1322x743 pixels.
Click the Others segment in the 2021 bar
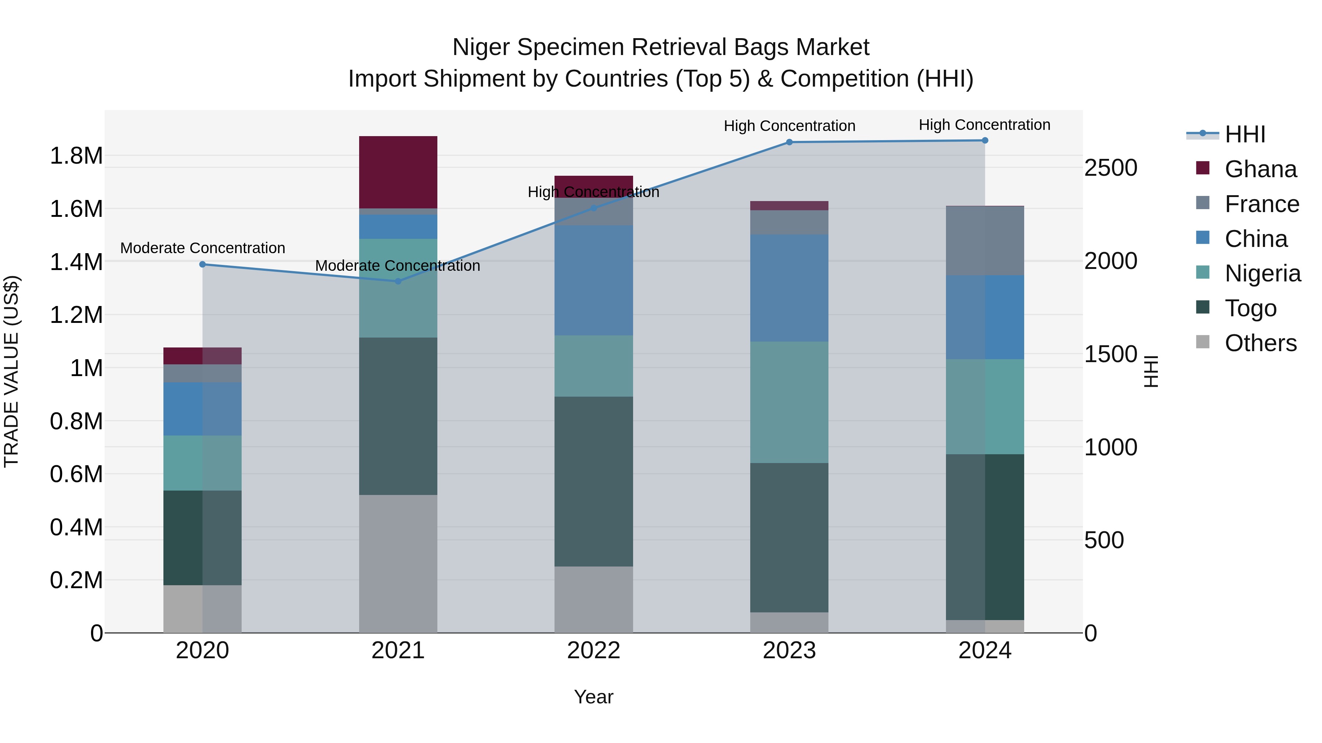pos(398,564)
